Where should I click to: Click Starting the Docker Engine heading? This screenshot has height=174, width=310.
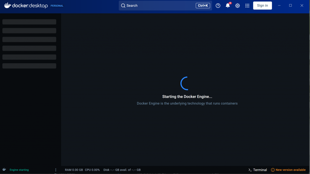187,97
